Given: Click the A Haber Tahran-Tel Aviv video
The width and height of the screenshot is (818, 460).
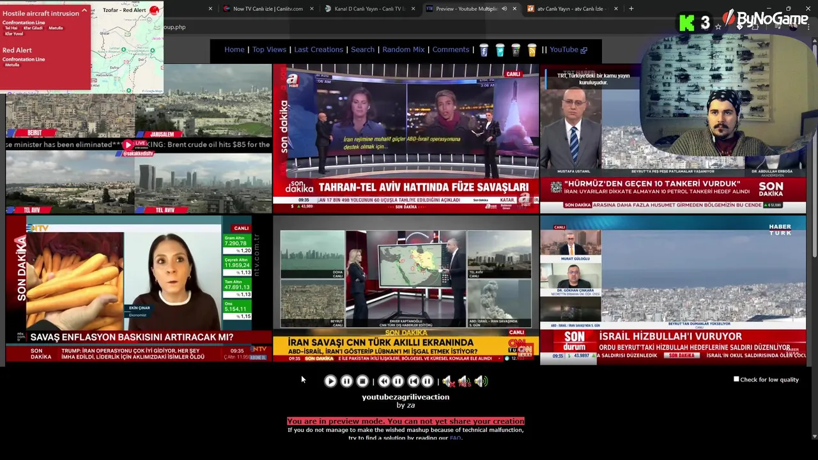Looking at the screenshot, I should (x=406, y=138).
